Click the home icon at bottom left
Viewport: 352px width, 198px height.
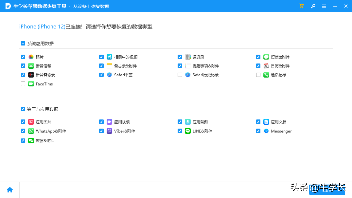(x=10, y=190)
